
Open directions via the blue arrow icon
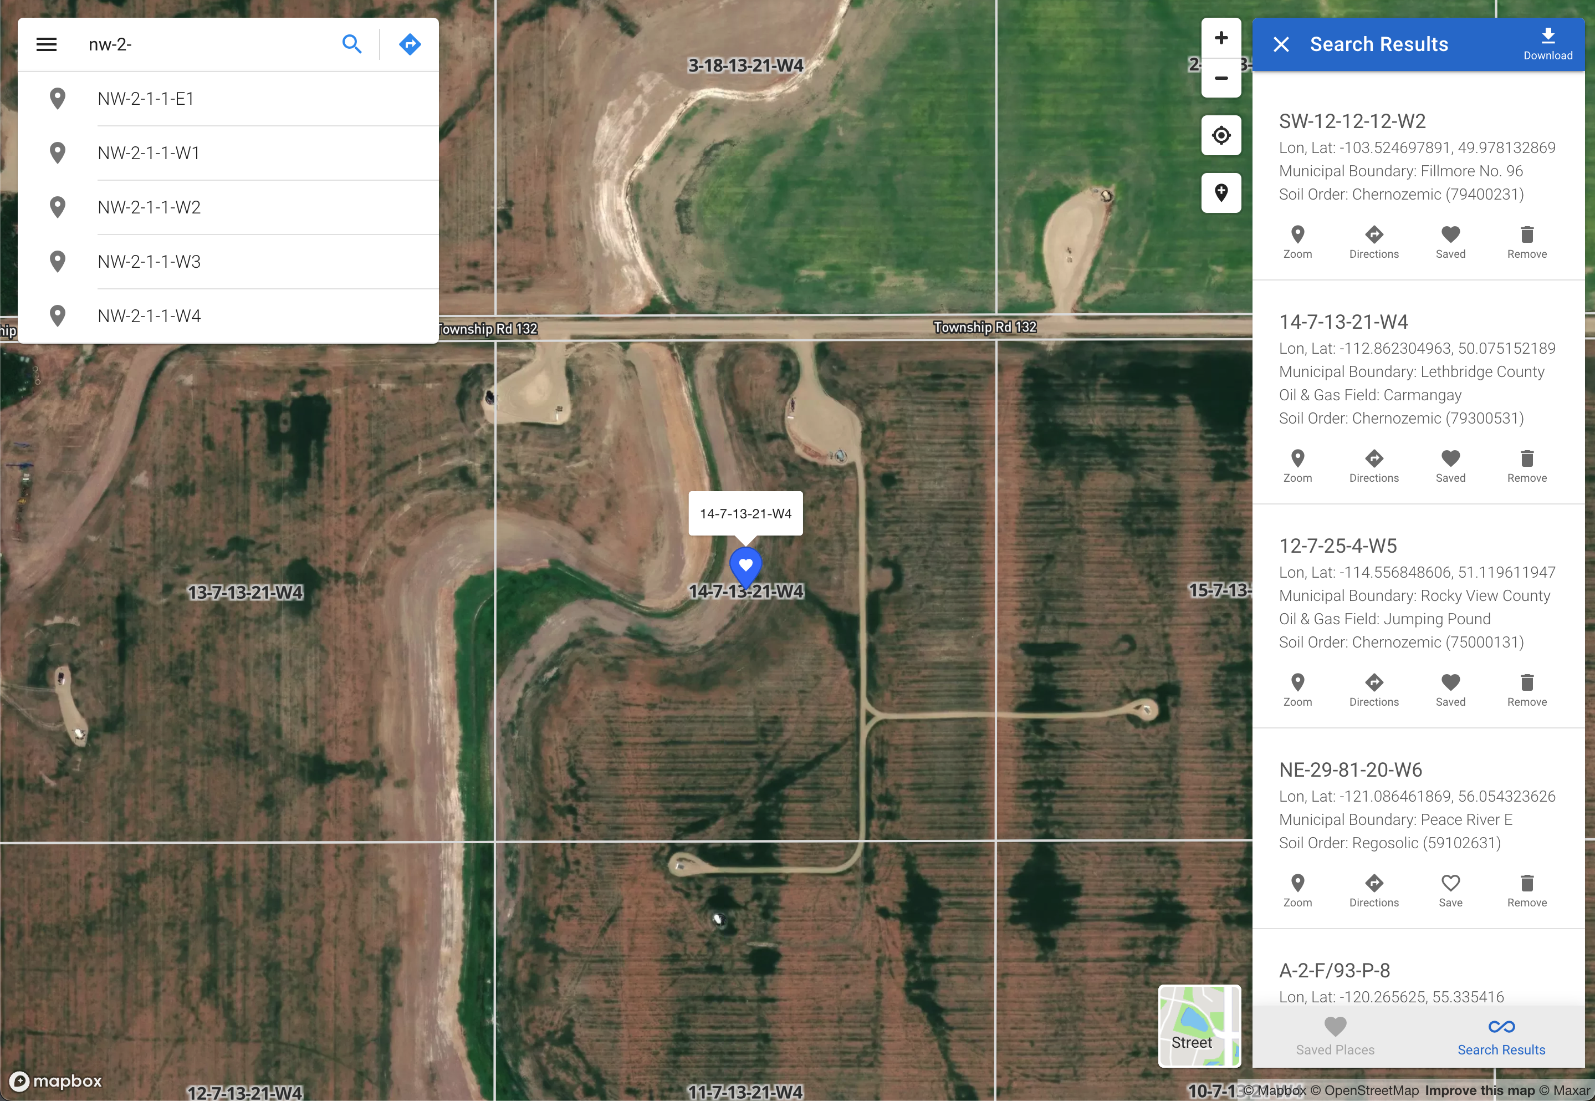click(x=410, y=45)
